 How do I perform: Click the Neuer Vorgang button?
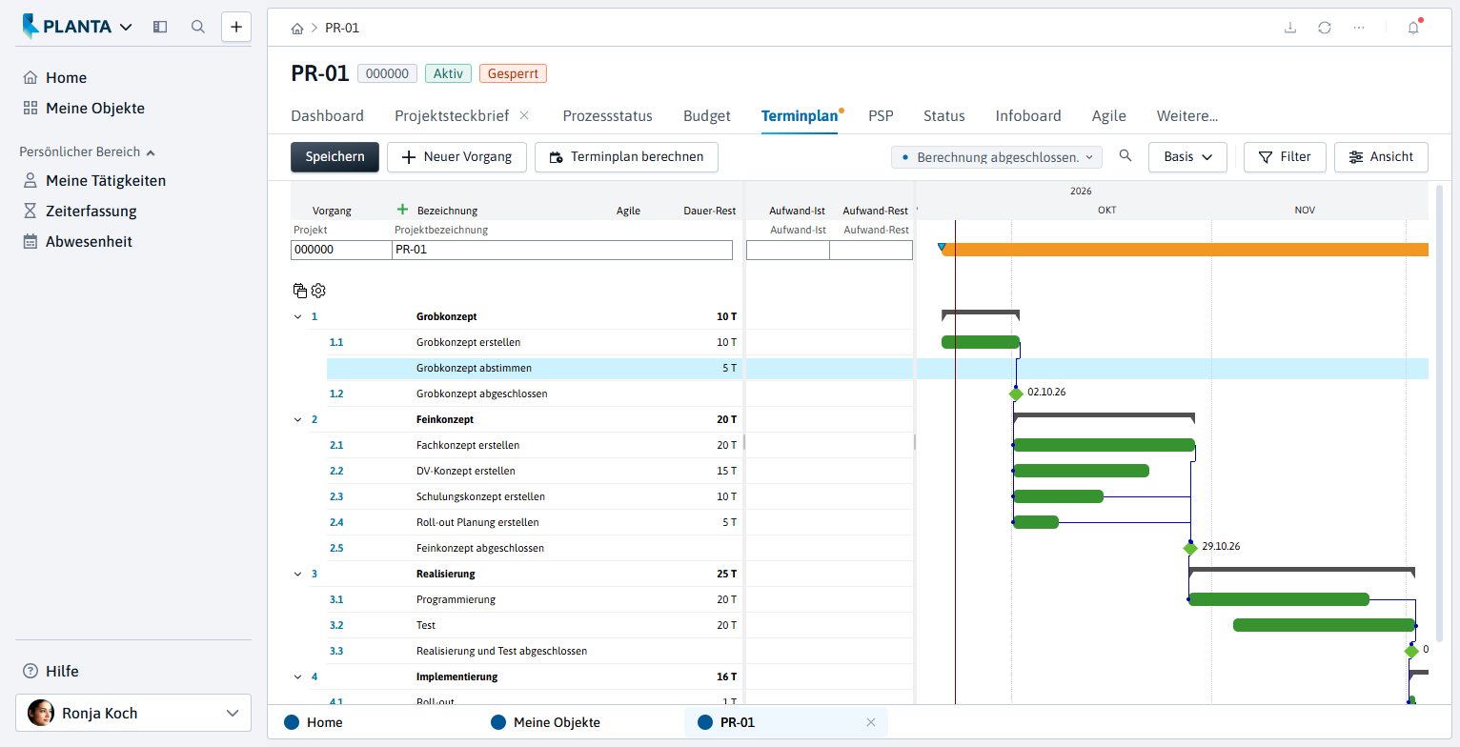click(456, 157)
